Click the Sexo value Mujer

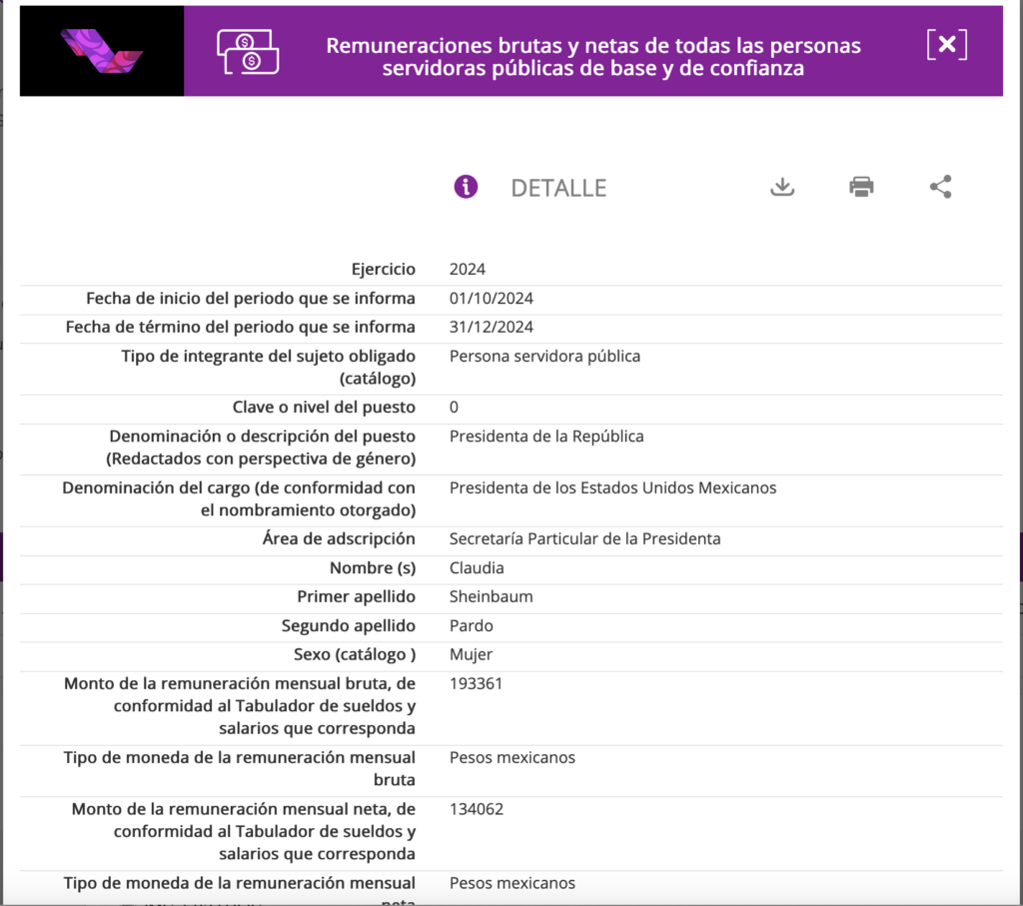471,654
